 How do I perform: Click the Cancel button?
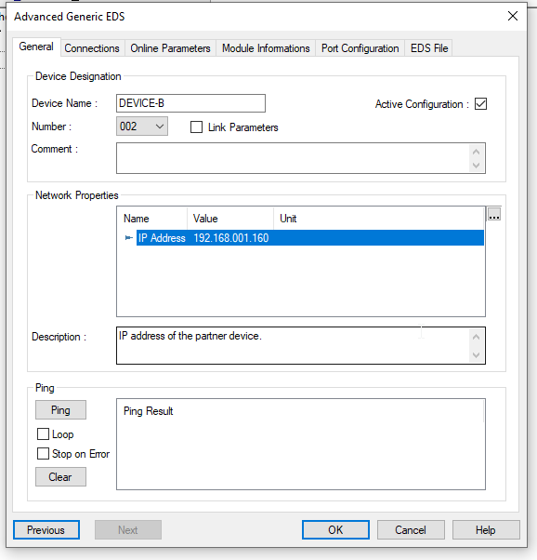click(411, 530)
